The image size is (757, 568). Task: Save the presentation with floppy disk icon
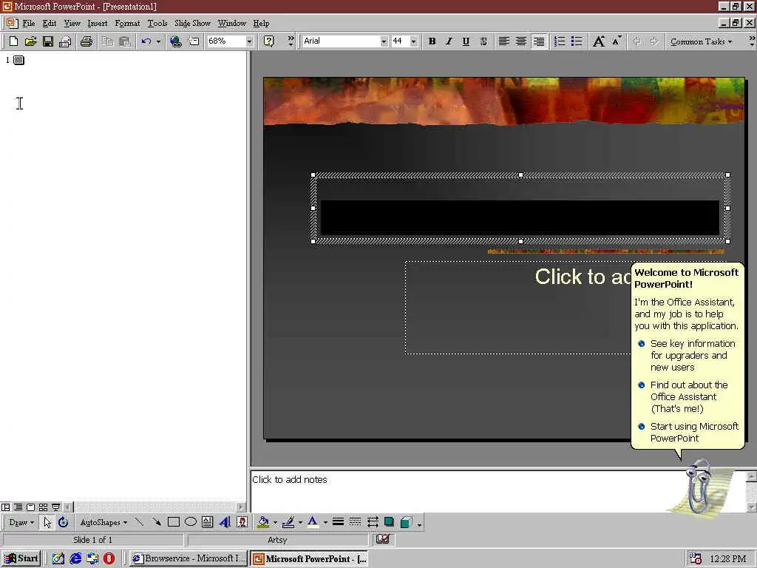coord(48,41)
